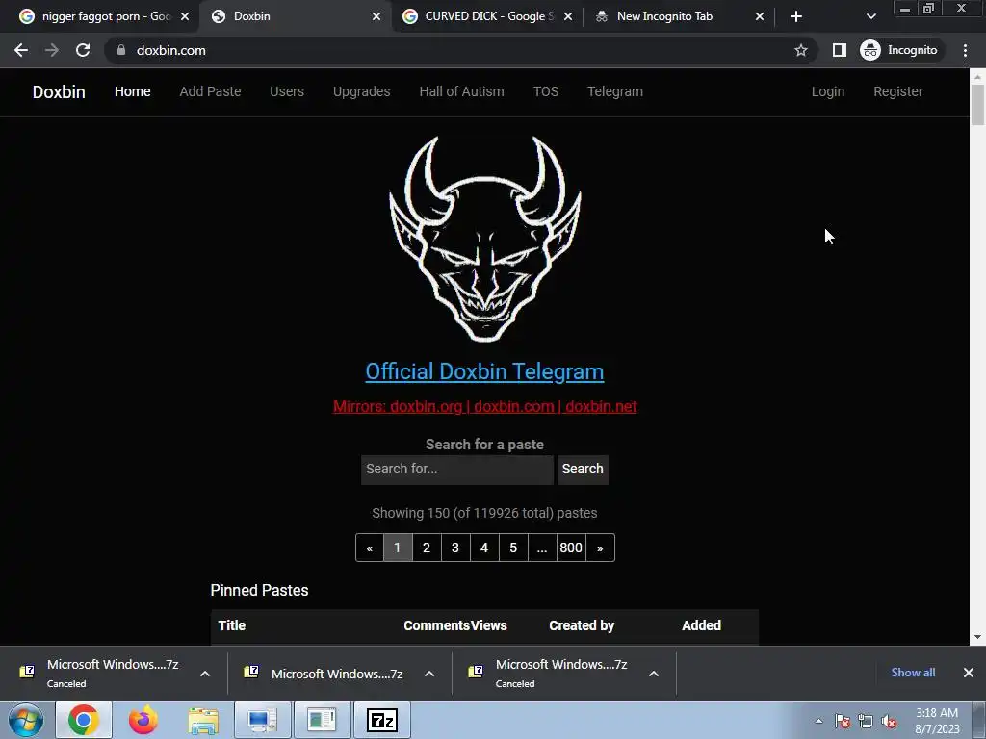Open File Explorer from the taskbar
986x739 pixels.
tap(203, 720)
